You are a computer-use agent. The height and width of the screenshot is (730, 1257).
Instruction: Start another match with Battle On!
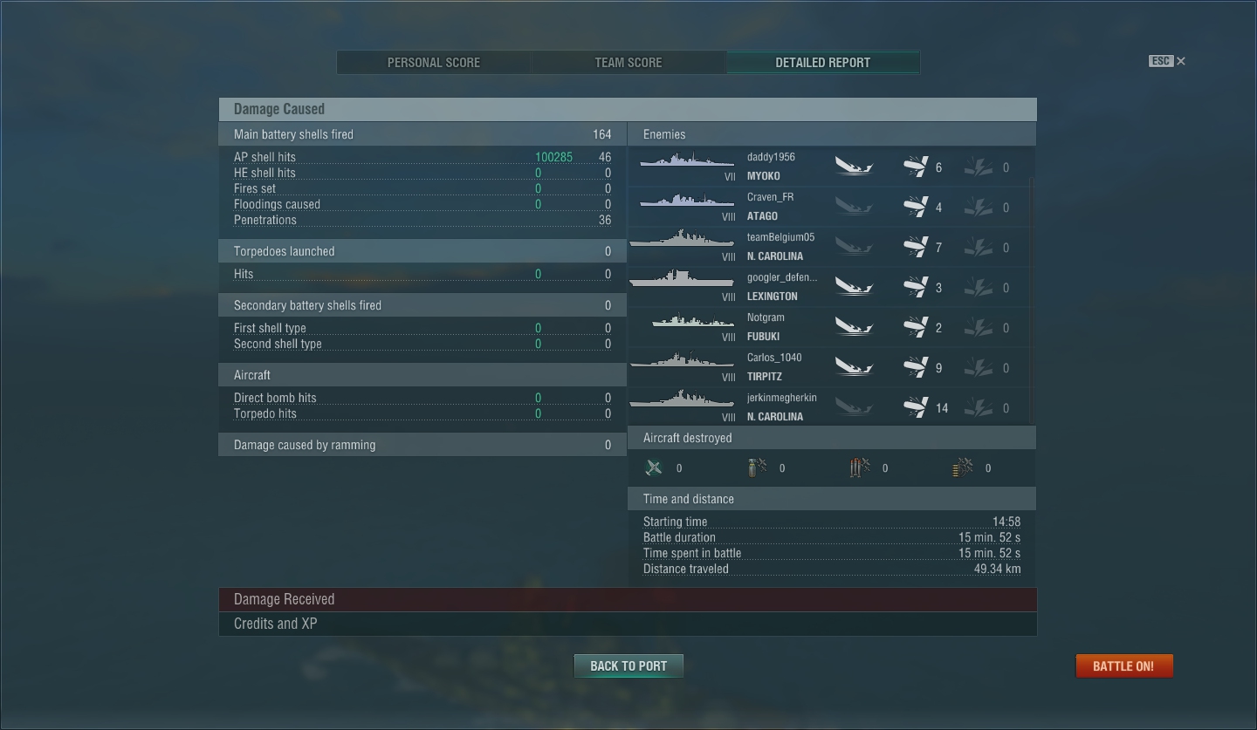click(1123, 665)
